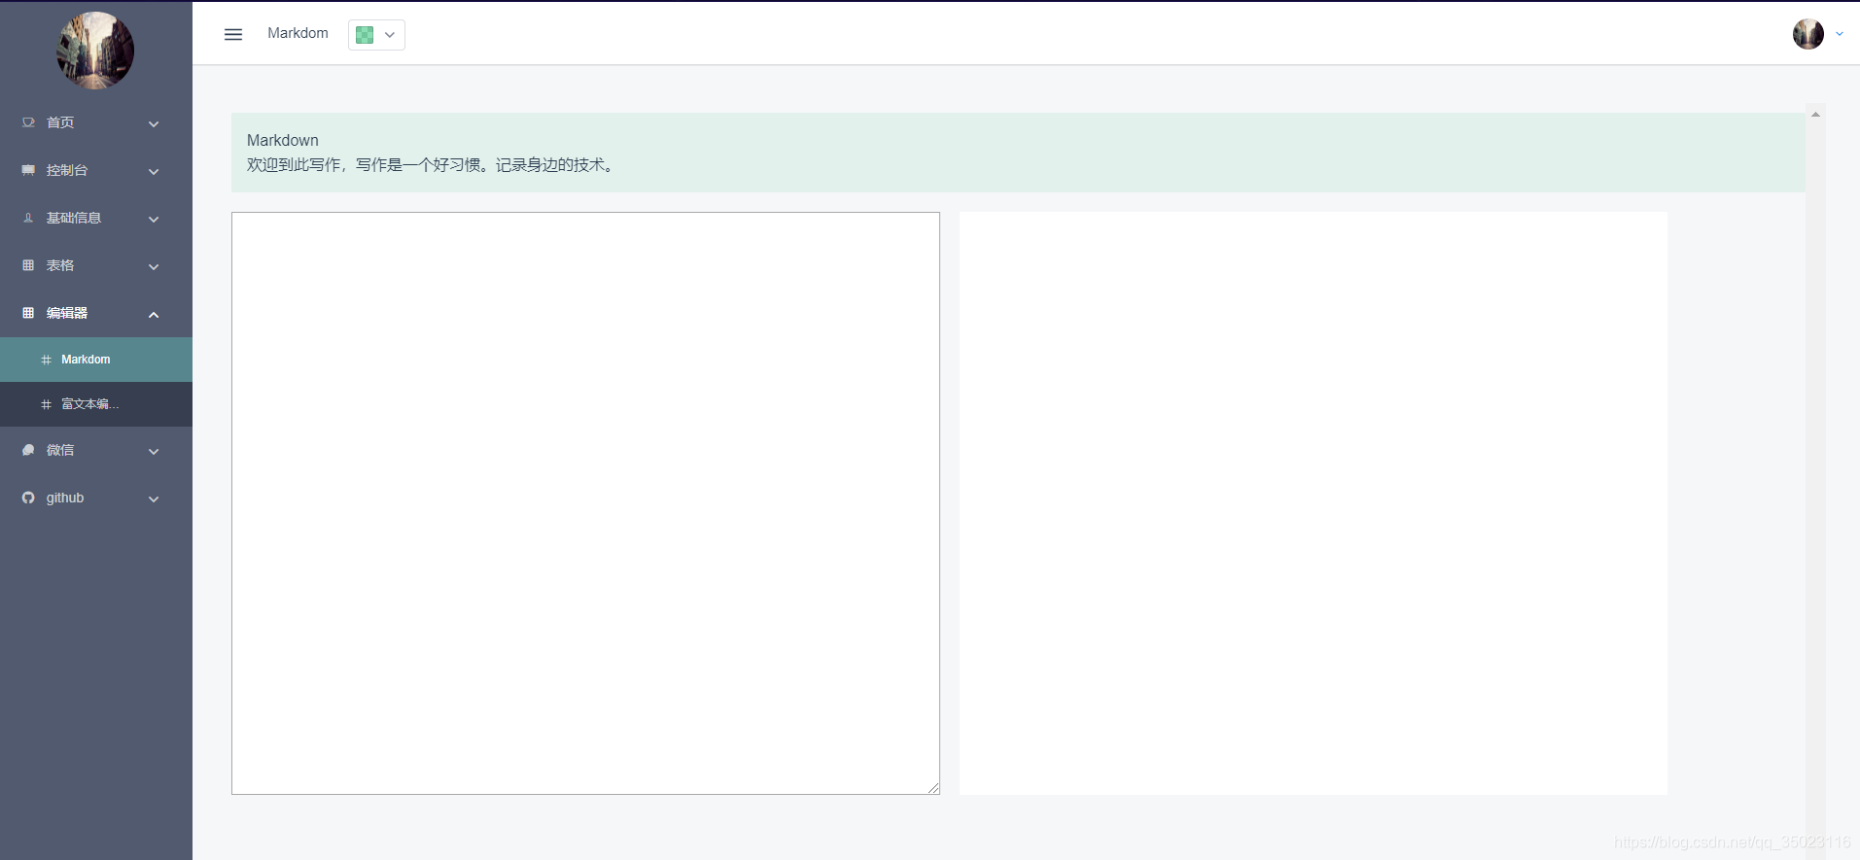The height and width of the screenshot is (860, 1860).
Task: Select the 富文本编 submenu item
Action: click(x=96, y=404)
